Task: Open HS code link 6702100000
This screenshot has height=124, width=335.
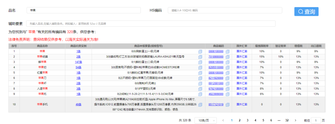Action: (x=216, y=89)
